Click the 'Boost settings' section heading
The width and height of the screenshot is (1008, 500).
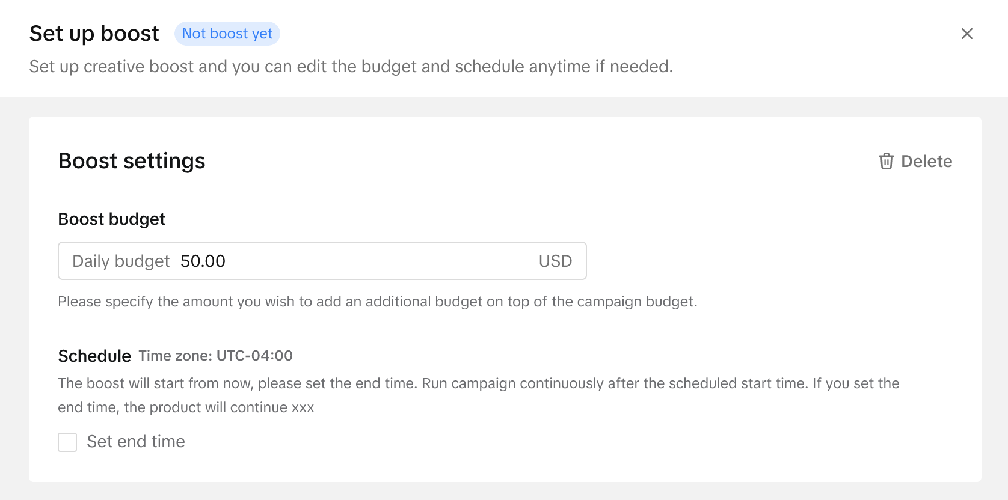(132, 161)
